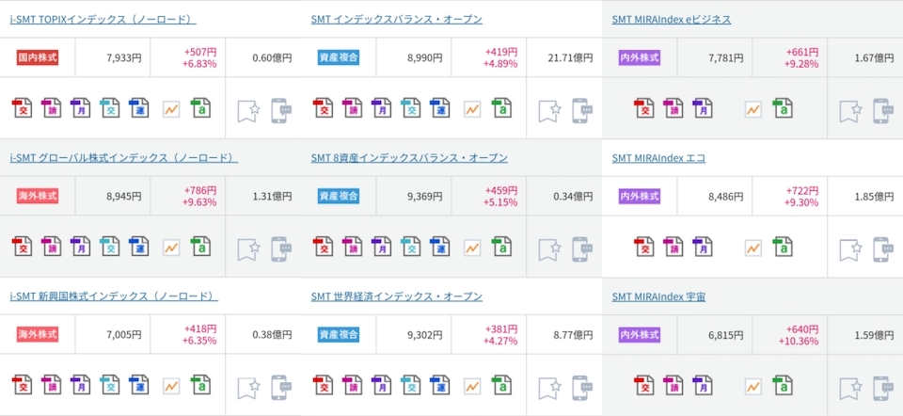Open 月 monthly report icon for SMT MIRAIndex エコ

click(x=703, y=247)
